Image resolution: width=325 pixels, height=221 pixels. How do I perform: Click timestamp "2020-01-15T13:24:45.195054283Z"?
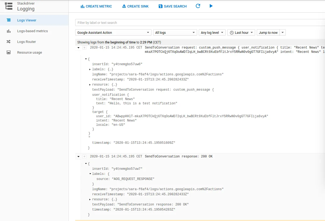pyautogui.click(x=144, y=209)
